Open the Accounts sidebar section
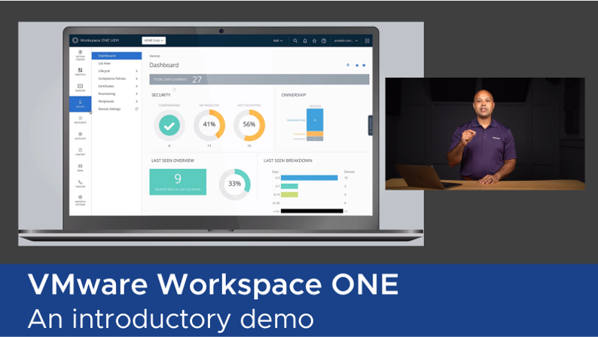Image resolution: width=598 pixels, height=337 pixels. coord(80,136)
